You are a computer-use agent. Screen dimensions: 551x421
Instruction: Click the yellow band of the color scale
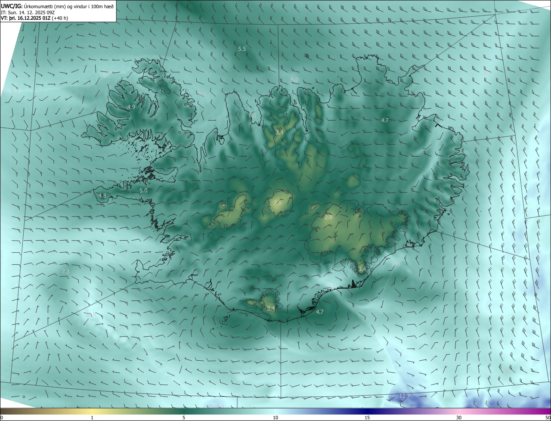pos(92,411)
